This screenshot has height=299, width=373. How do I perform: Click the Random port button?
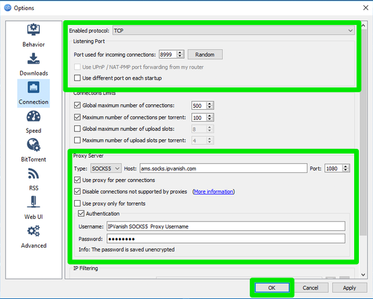click(205, 55)
